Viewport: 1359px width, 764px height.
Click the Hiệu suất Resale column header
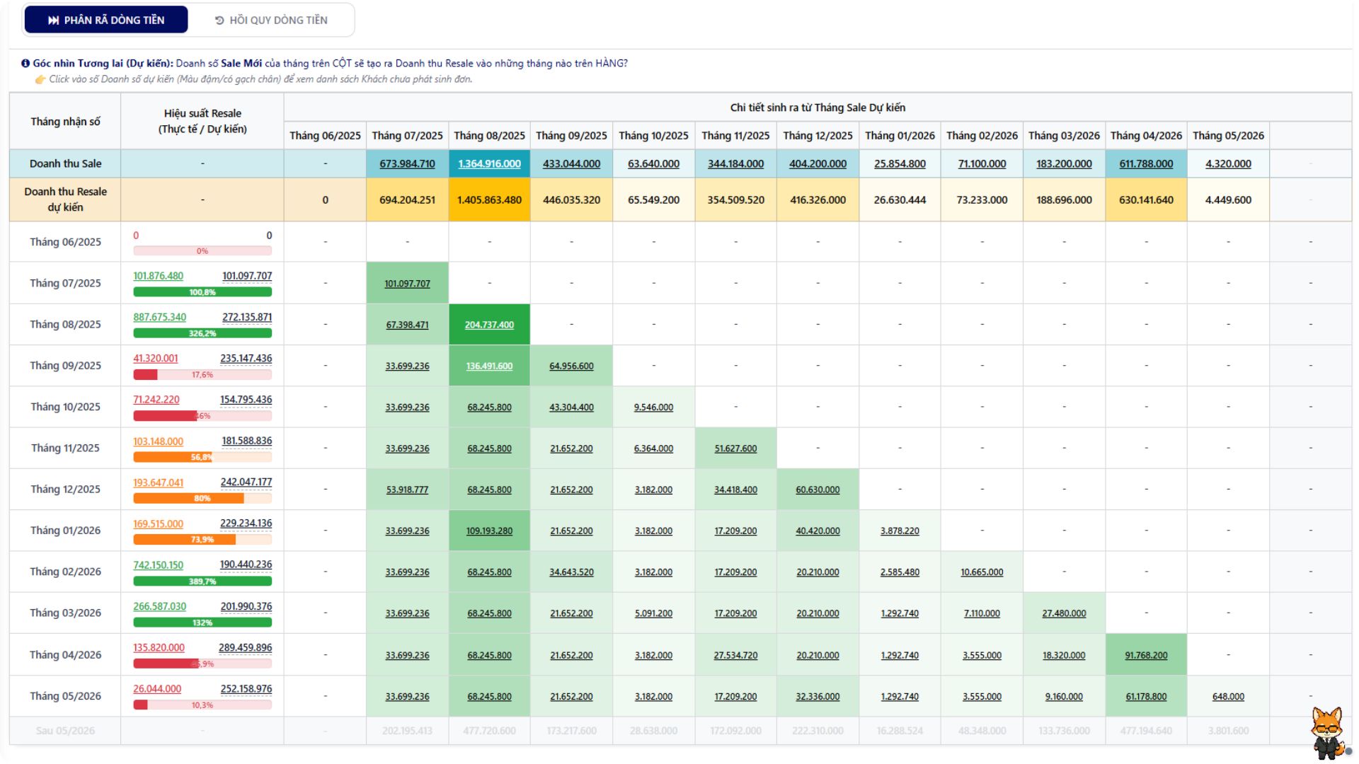coord(202,121)
